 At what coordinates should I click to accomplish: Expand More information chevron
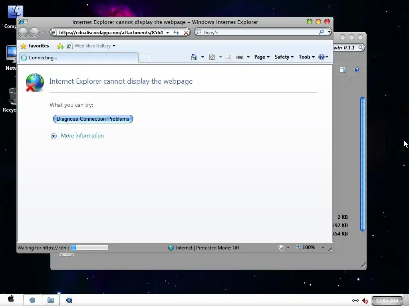pyautogui.click(x=54, y=136)
